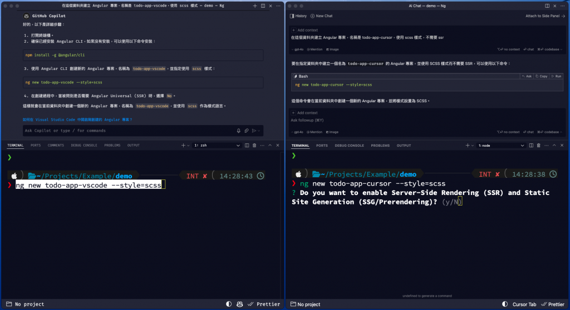
Task: Maximize the Cursor terminal panel with the caret
Action: pos(554,146)
